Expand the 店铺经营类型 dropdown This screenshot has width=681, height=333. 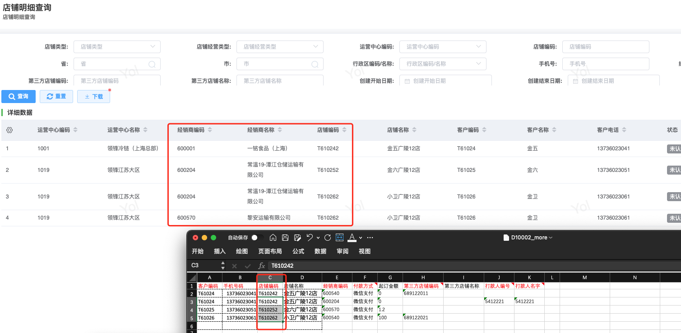(280, 47)
